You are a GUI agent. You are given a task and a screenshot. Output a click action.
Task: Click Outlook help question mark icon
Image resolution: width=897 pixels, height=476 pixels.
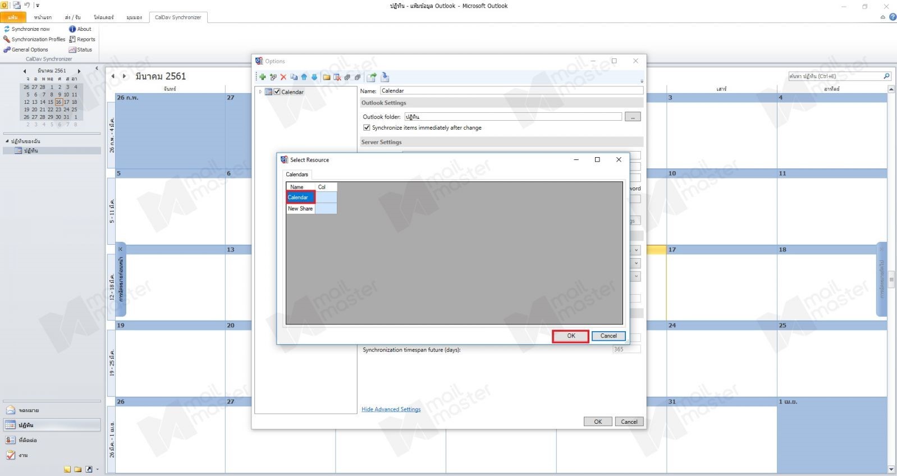click(892, 17)
